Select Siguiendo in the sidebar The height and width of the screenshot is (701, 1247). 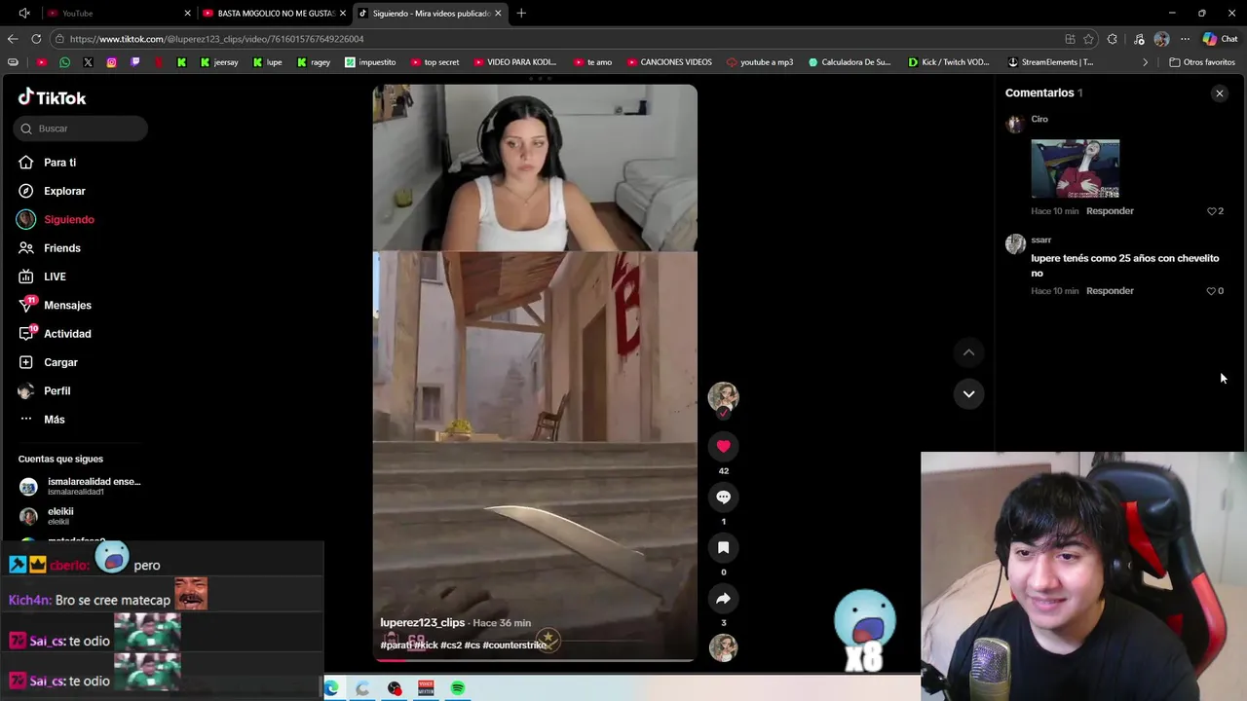click(x=68, y=219)
